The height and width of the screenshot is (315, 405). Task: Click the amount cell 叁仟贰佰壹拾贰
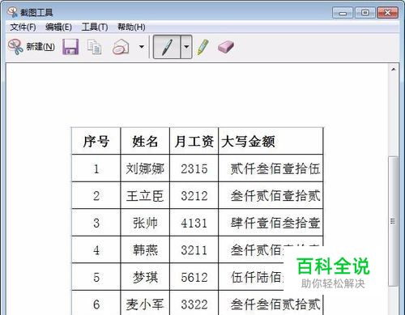271,196
